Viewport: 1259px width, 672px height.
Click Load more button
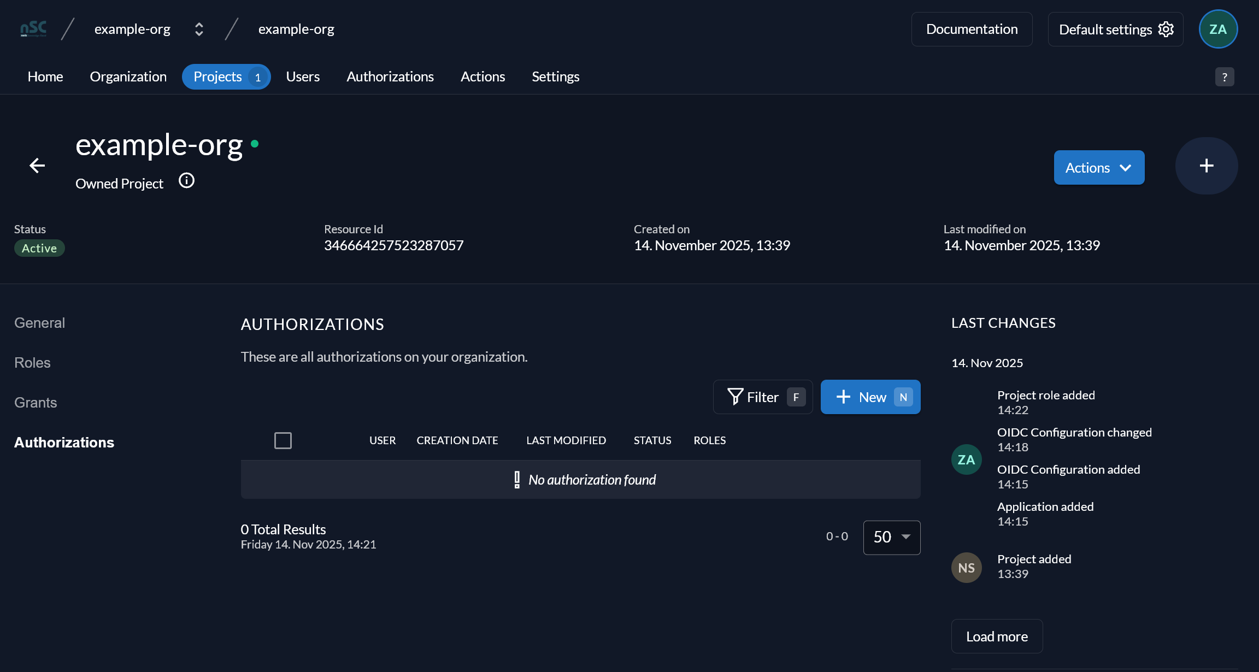pyautogui.click(x=997, y=636)
